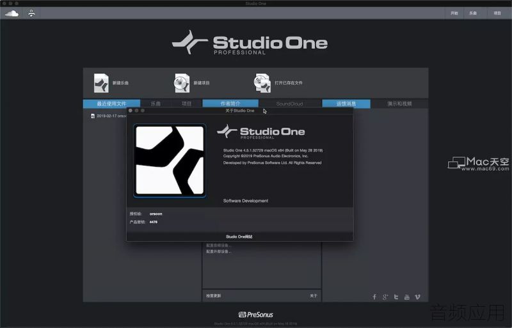
Task: Click the toolbar icon beside the SoundCloud cloud
Action: coord(31,13)
